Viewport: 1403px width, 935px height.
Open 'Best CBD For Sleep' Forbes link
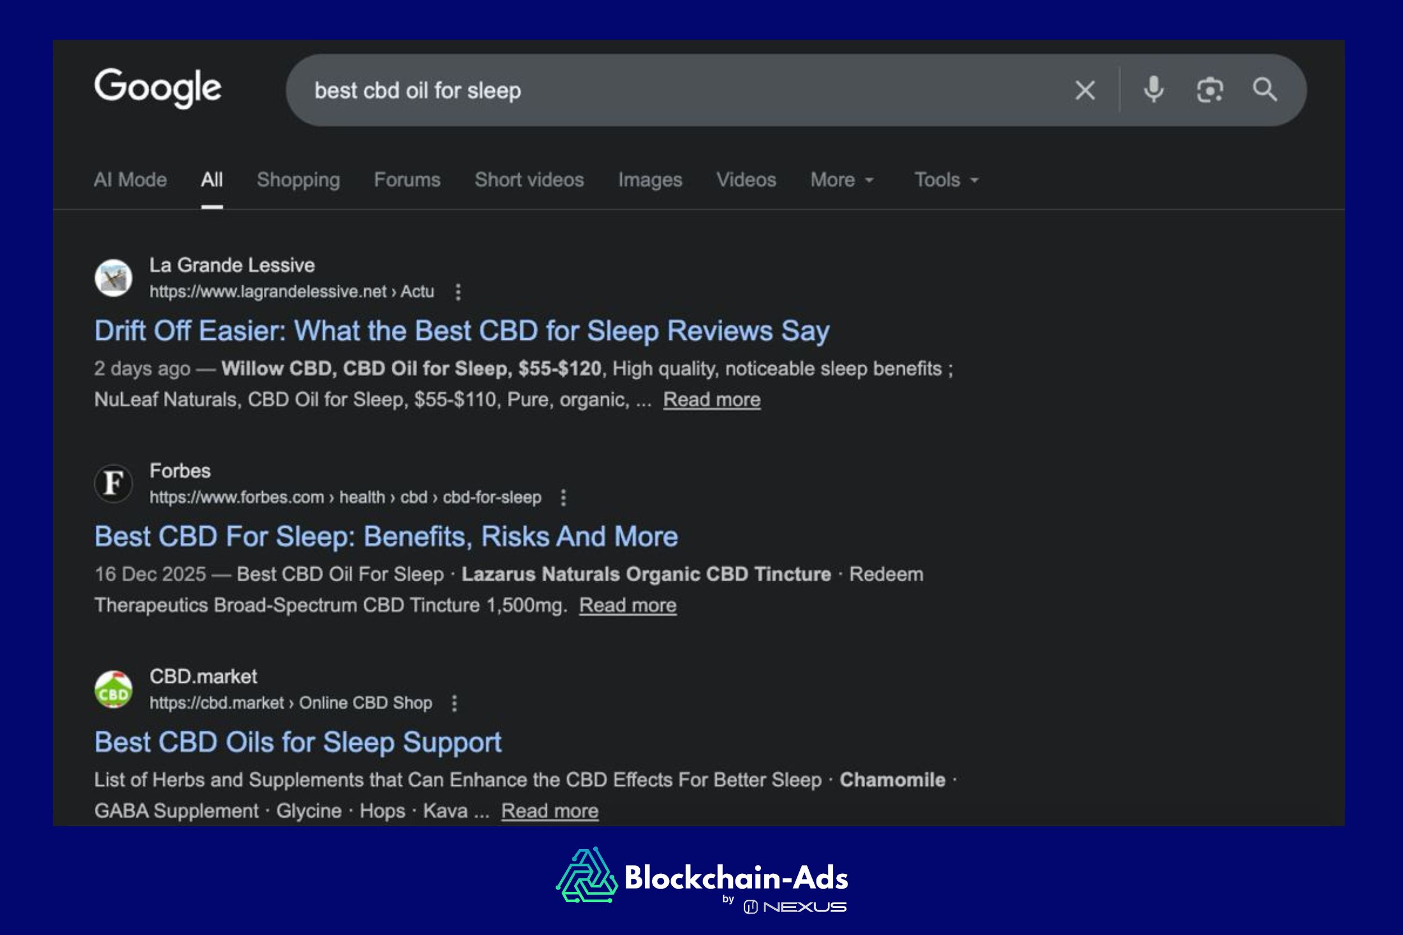[386, 537]
